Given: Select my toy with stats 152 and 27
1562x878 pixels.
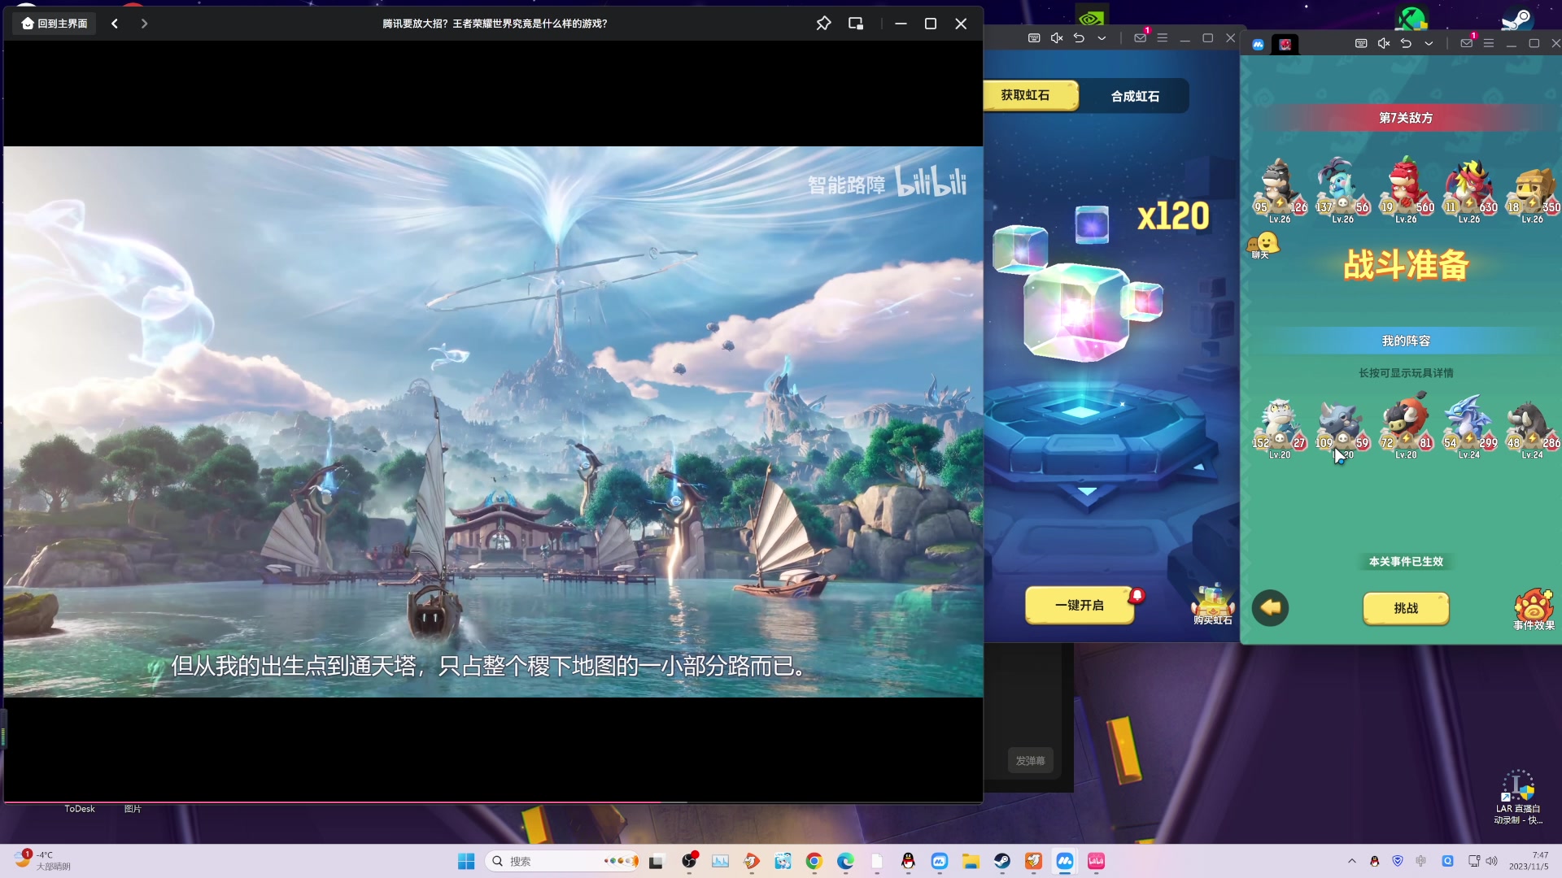Looking at the screenshot, I should (x=1279, y=428).
